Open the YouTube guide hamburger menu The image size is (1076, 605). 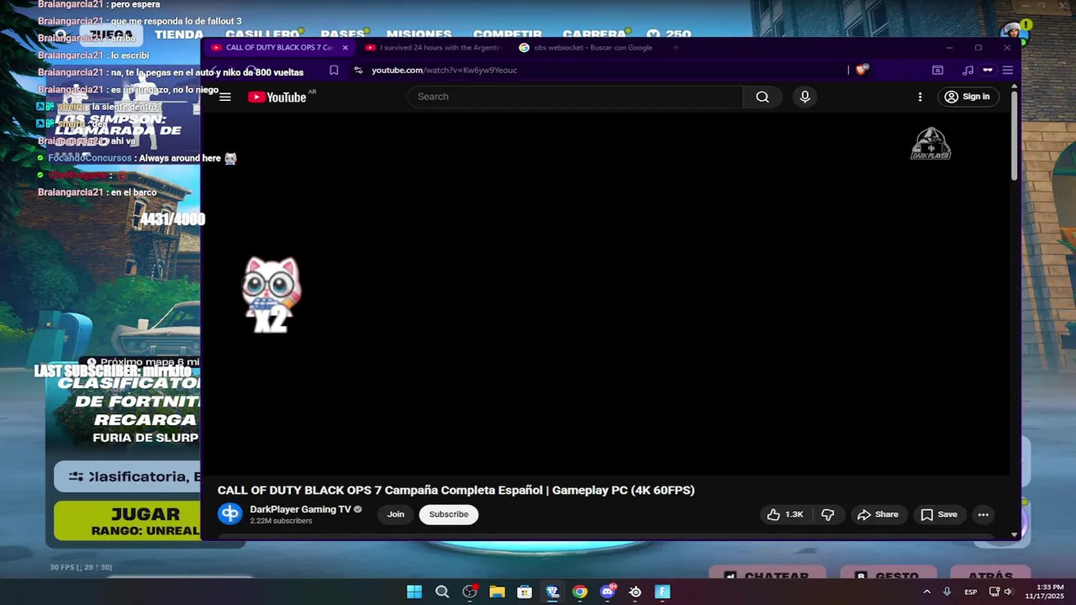pyautogui.click(x=224, y=97)
